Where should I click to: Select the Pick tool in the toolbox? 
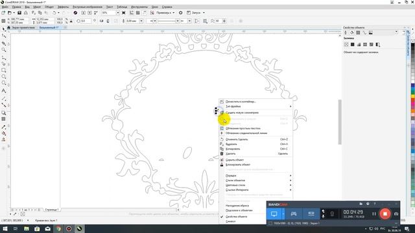pos(4,29)
